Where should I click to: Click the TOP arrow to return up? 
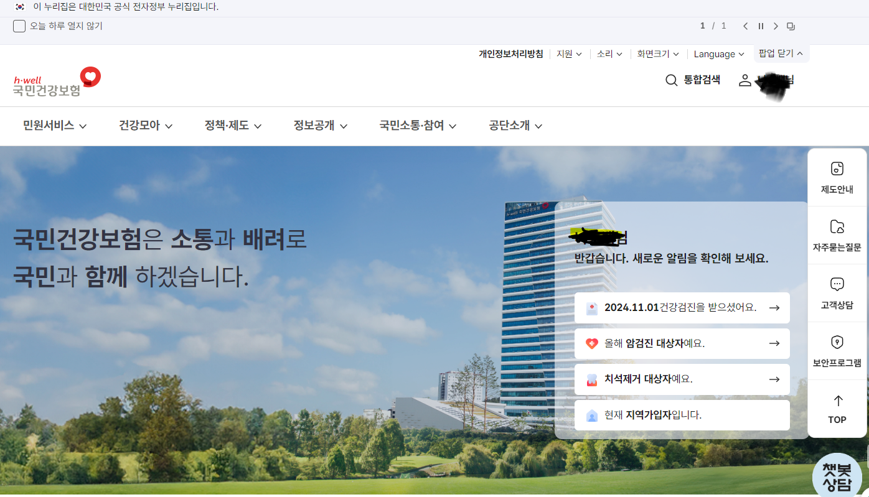pos(838,401)
